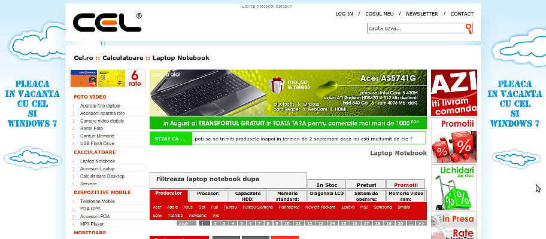
Task: Open Telefoane Mobile category
Action: (x=97, y=201)
